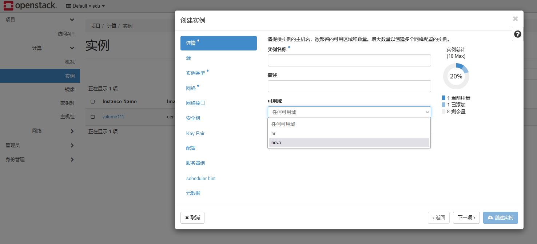
Task: Click the 下一项 next button
Action: [466, 217]
